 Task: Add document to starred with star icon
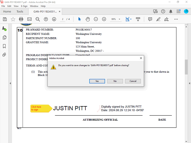click(x=13, y=19)
